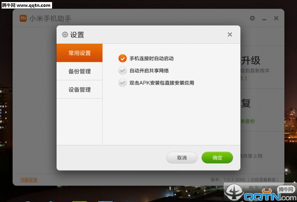Click the 手机连接时自动启动 label text
Viewport: 297px width, 202px height.
(x=151, y=58)
